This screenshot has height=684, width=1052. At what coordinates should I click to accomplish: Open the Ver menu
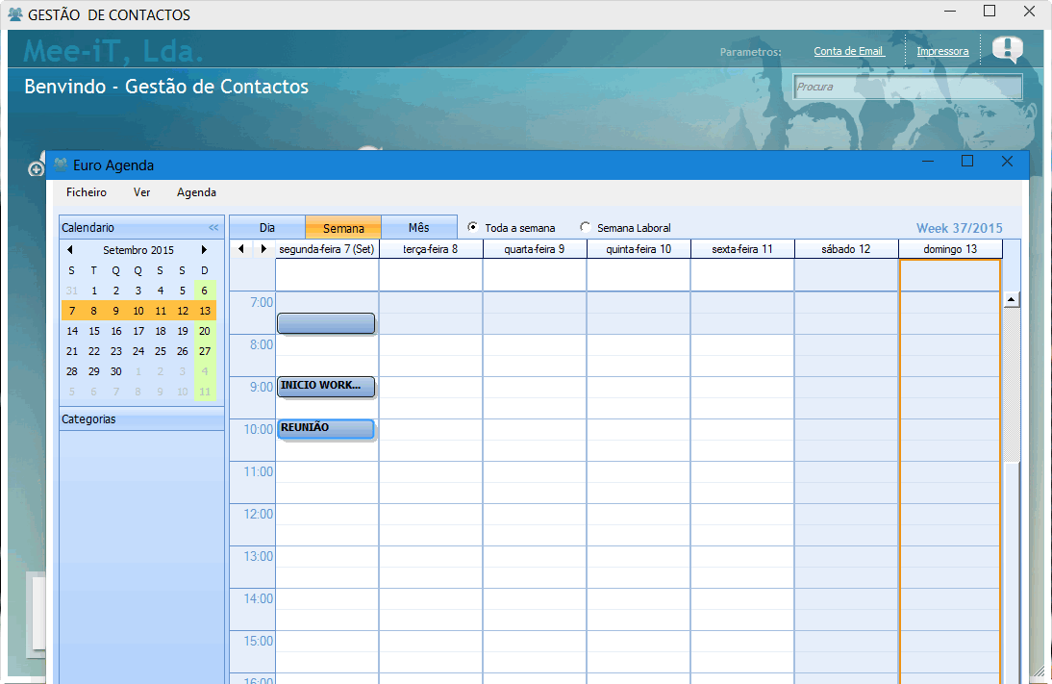pos(141,192)
